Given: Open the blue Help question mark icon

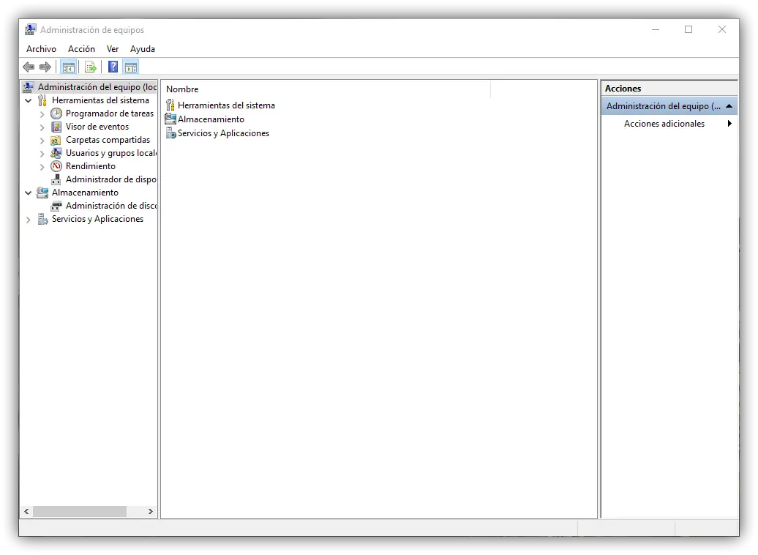Looking at the screenshot, I should click(113, 67).
